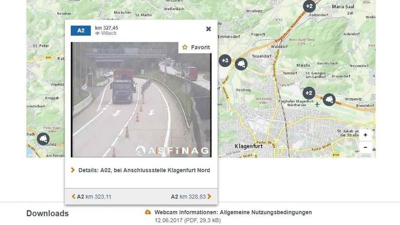Click the orange download cloud icon

pos(148,212)
